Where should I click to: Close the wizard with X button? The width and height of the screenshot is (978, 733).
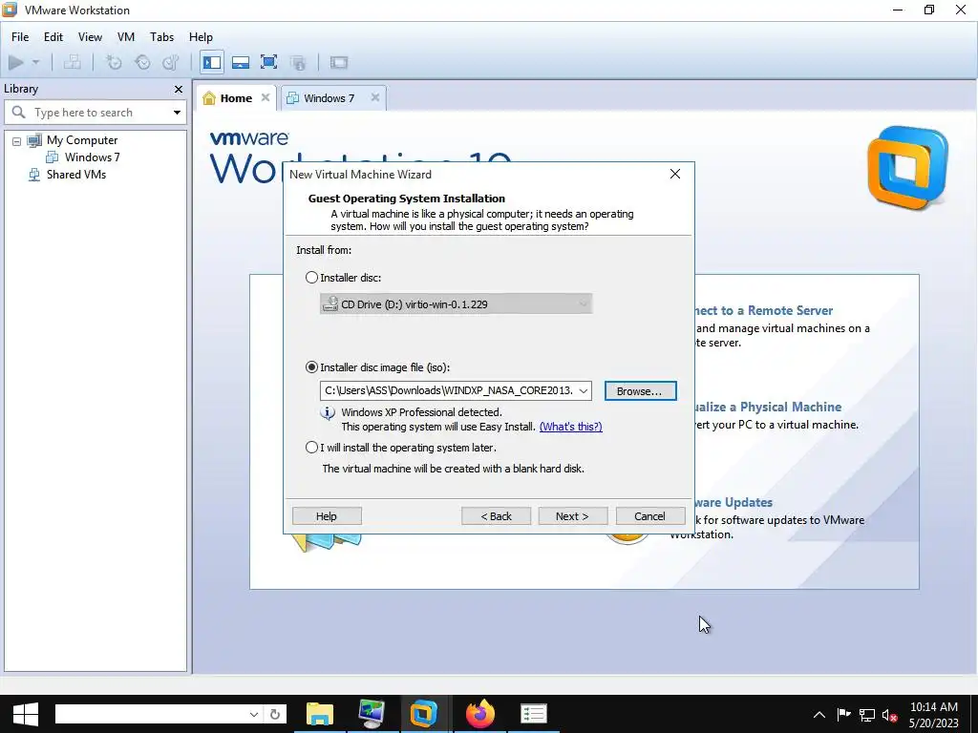pyautogui.click(x=675, y=174)
